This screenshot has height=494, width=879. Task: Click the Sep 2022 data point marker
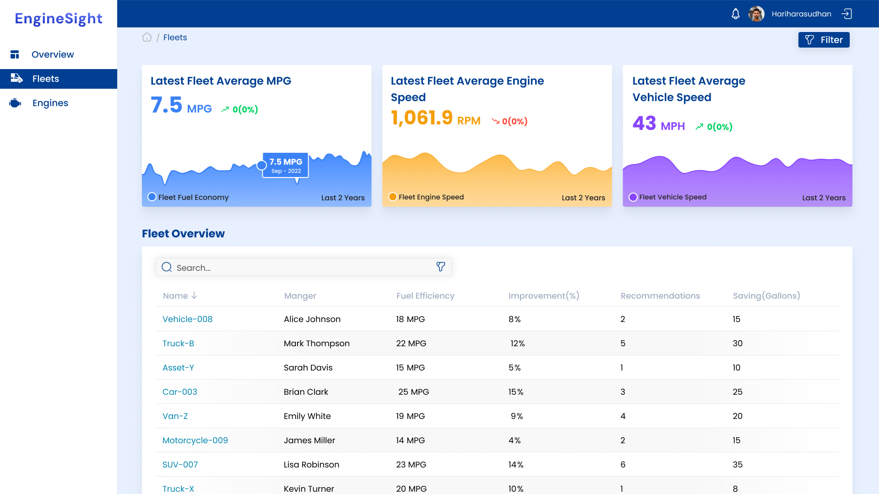262,165
